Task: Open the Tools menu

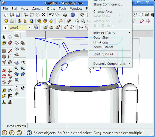Action: pos(63,9)
